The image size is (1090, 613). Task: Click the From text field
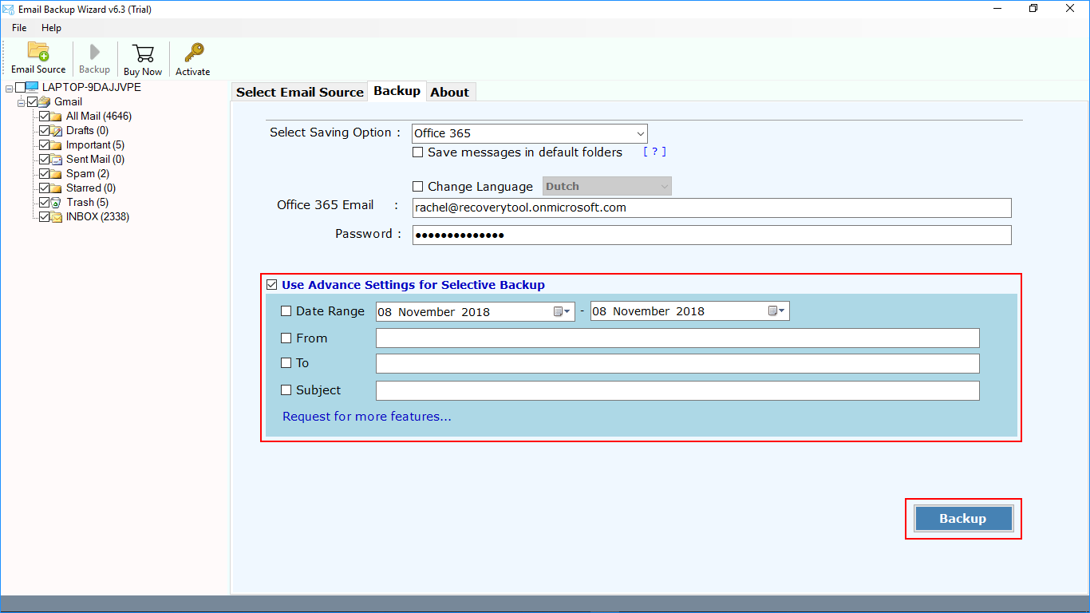(x=677, y=338)
